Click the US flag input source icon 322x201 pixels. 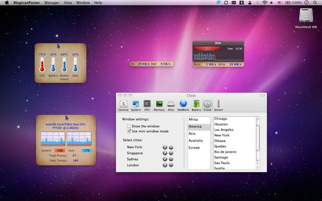point(280,2)
